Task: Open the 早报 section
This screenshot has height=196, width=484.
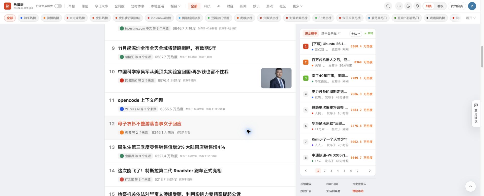Action: (72, 6)
